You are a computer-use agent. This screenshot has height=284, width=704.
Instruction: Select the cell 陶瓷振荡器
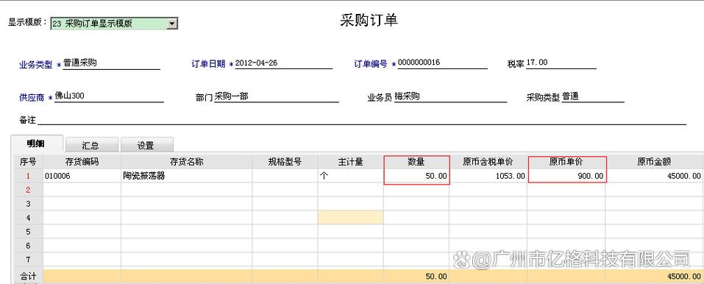(186, 176)
